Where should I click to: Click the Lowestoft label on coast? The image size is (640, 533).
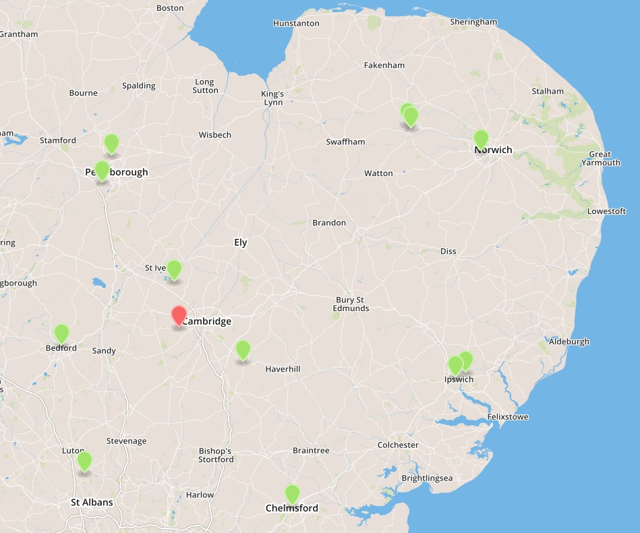pyautogui.click(x=606, y=211)
